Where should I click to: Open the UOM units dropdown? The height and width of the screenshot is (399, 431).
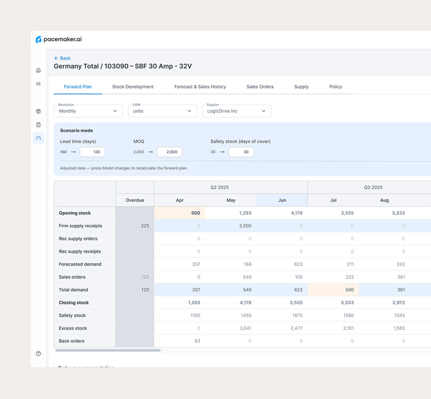point(162,111)
